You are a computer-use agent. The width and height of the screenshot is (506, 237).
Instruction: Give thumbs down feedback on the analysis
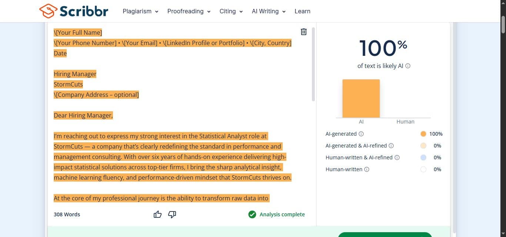172,214
